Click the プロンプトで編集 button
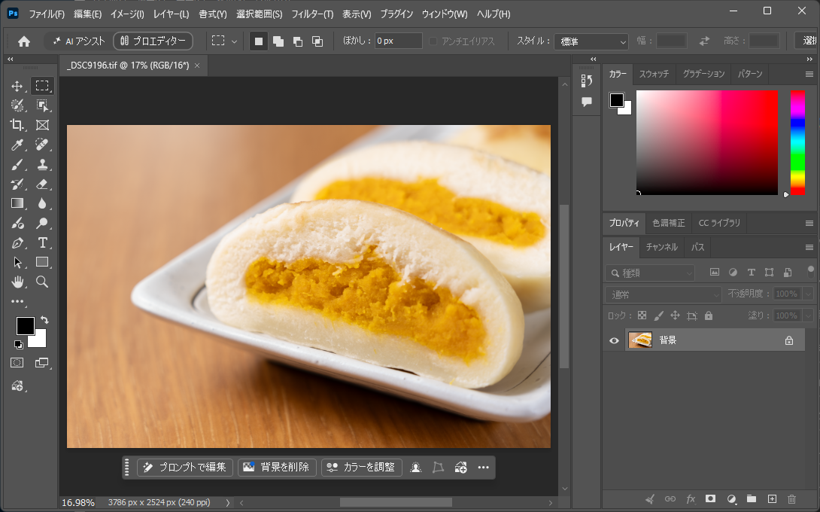Screen dimensions: 820x512 coord(185,467)
